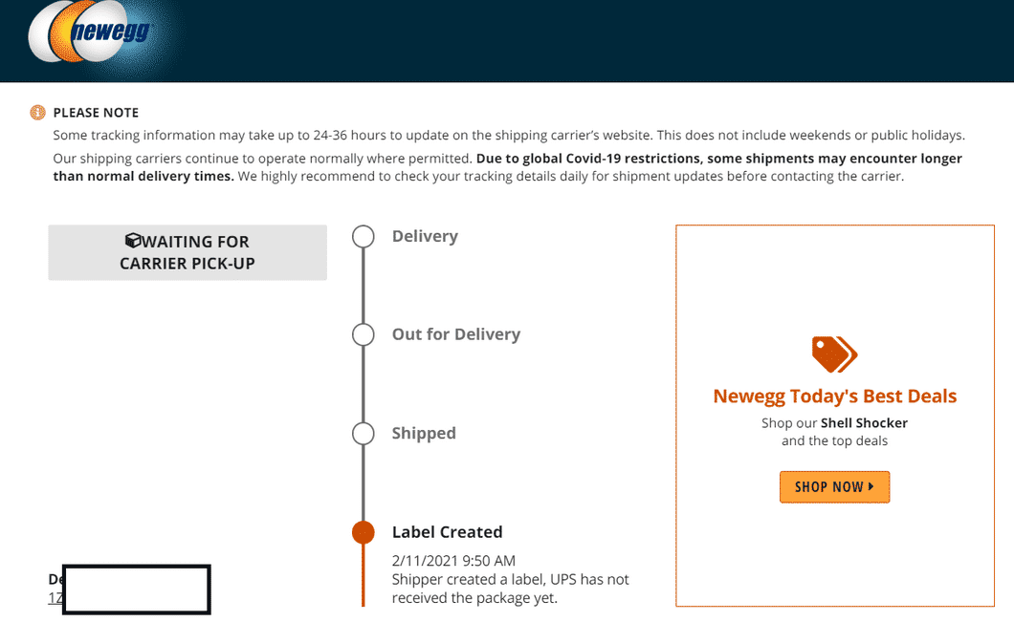Screen dimensions: 1014x622
Task: Click the Out for Delivery step label
Action: click(x=455, y=334)
